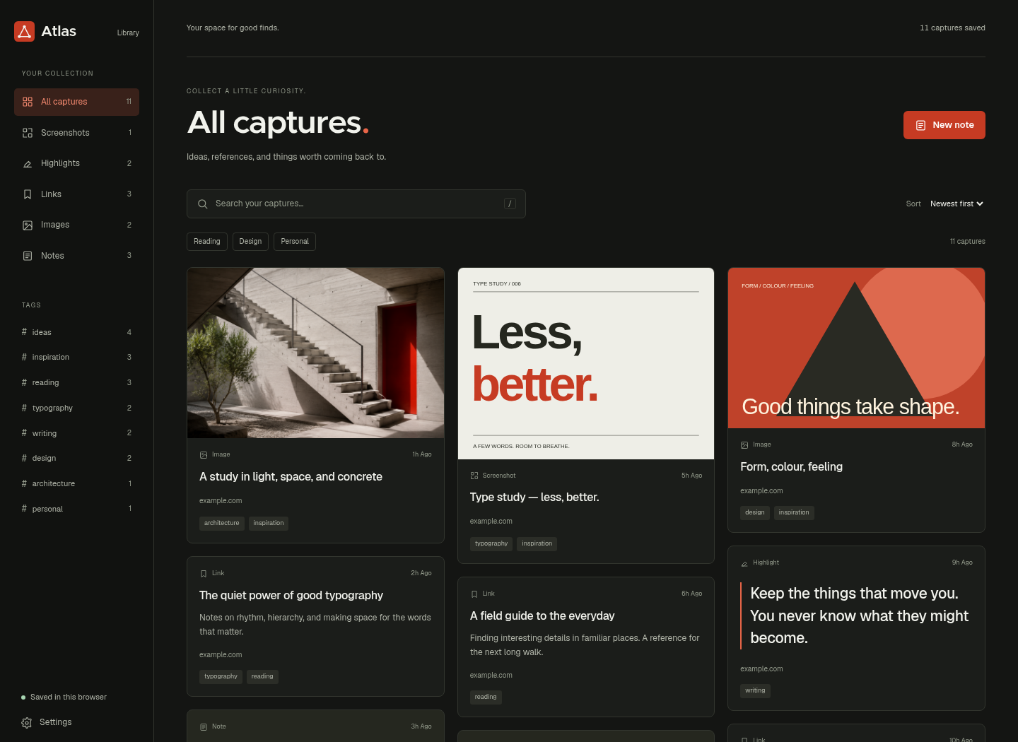The width and height of the screenshot is (1018, 742).
Task: Click inspiration tag on concrete study card
Action: click(x=269, y=524)
